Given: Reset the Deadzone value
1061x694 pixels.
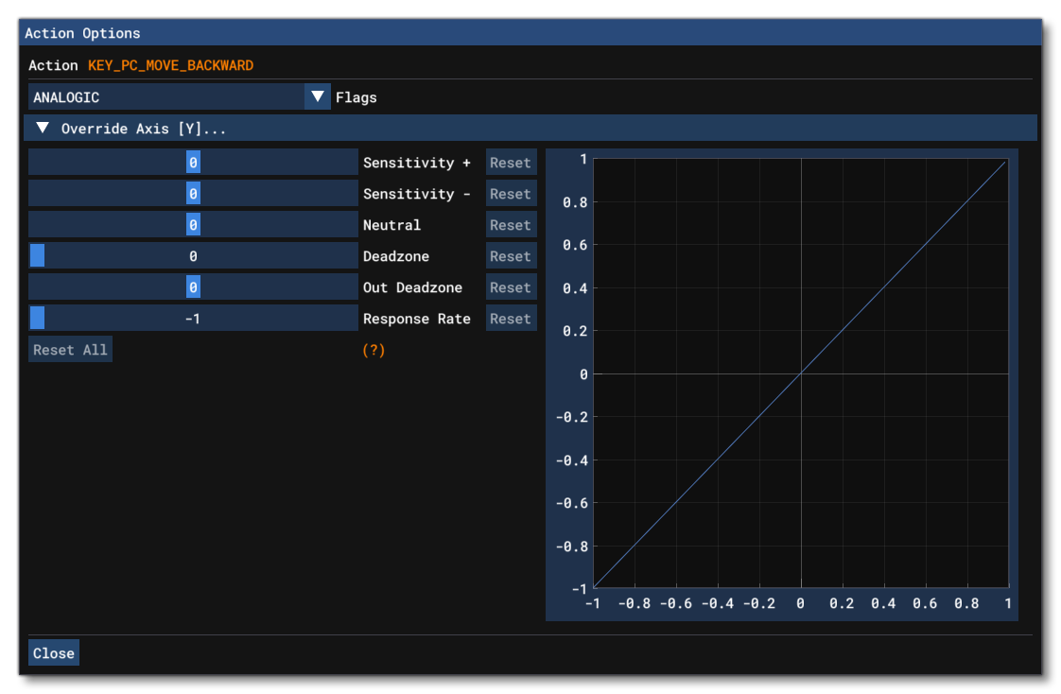Looking at the screenshot, I should [511, 256].
